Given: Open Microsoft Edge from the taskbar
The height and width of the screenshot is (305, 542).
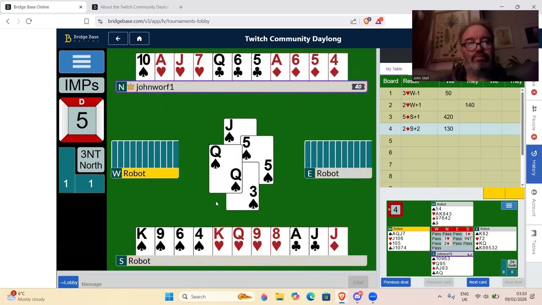Looking at the screenshot, I should pyautogui.click(x=311, y=297).
